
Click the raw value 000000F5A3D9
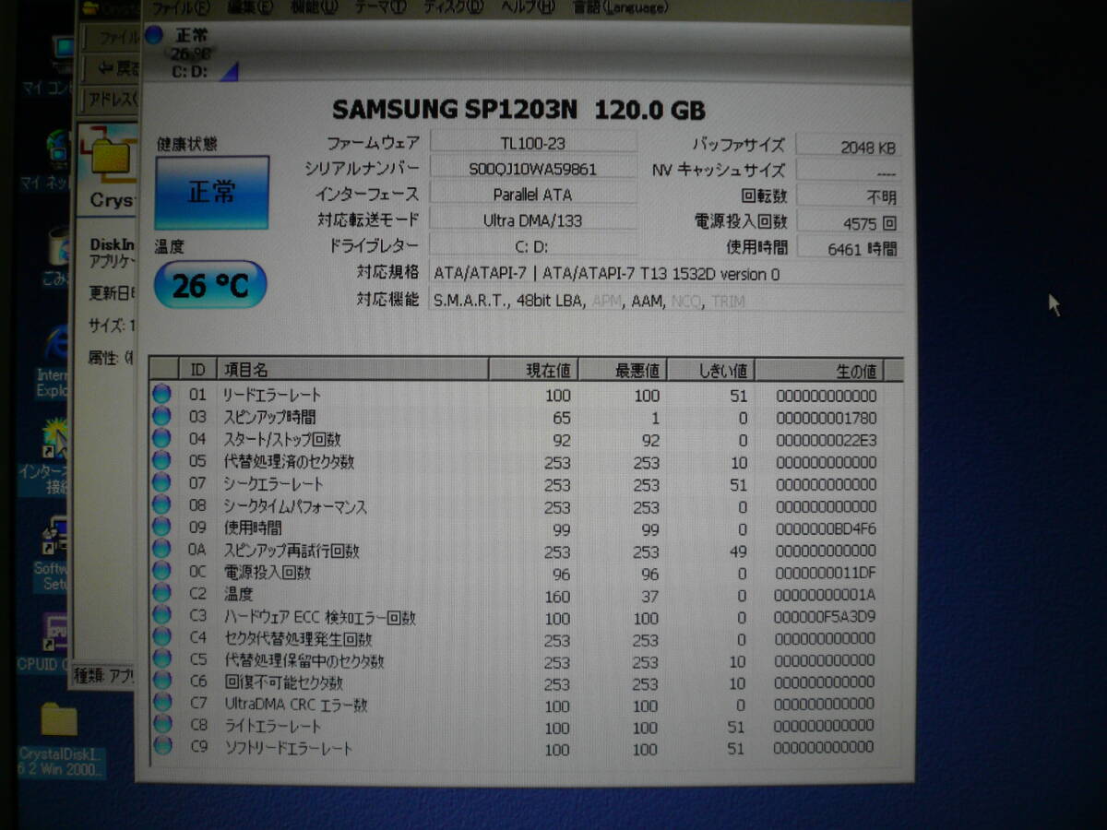tap(826, 616)
